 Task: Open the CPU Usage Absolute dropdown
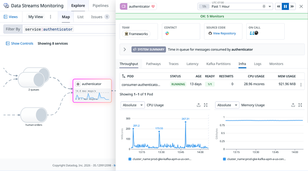pyautogui.click(x=133, y=105)
